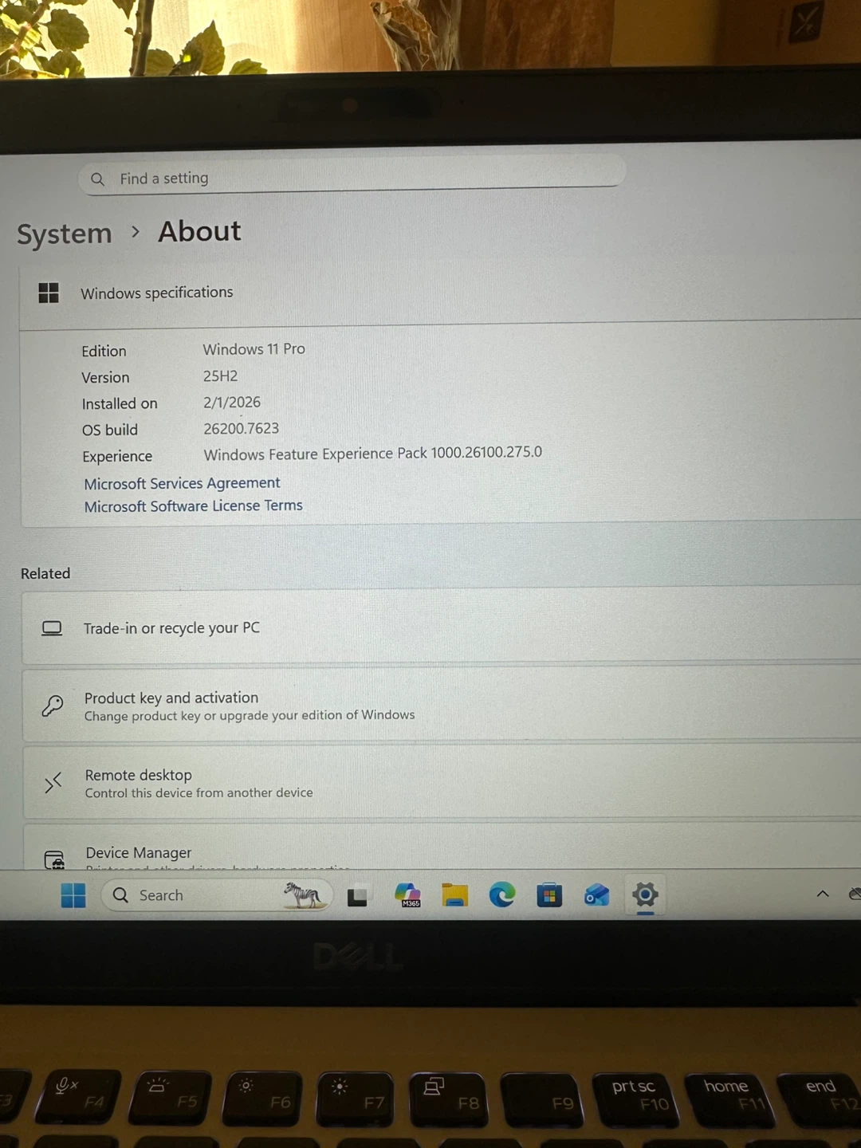The height and width of the screenshot is (1148, 861).
Task: Open Trade-in or recycle your PC
Action: tap(442, 627)
